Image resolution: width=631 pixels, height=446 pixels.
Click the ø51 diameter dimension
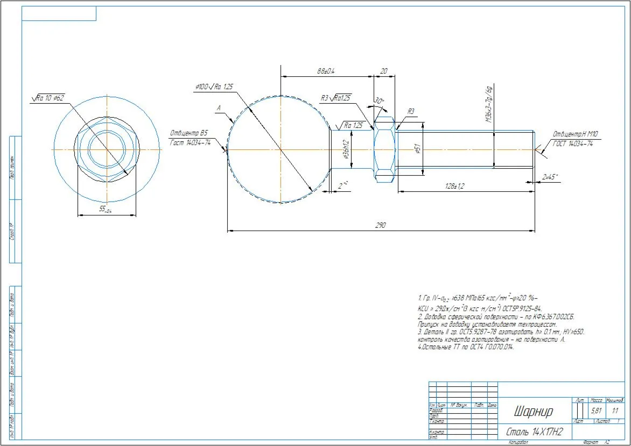(417, 149)
